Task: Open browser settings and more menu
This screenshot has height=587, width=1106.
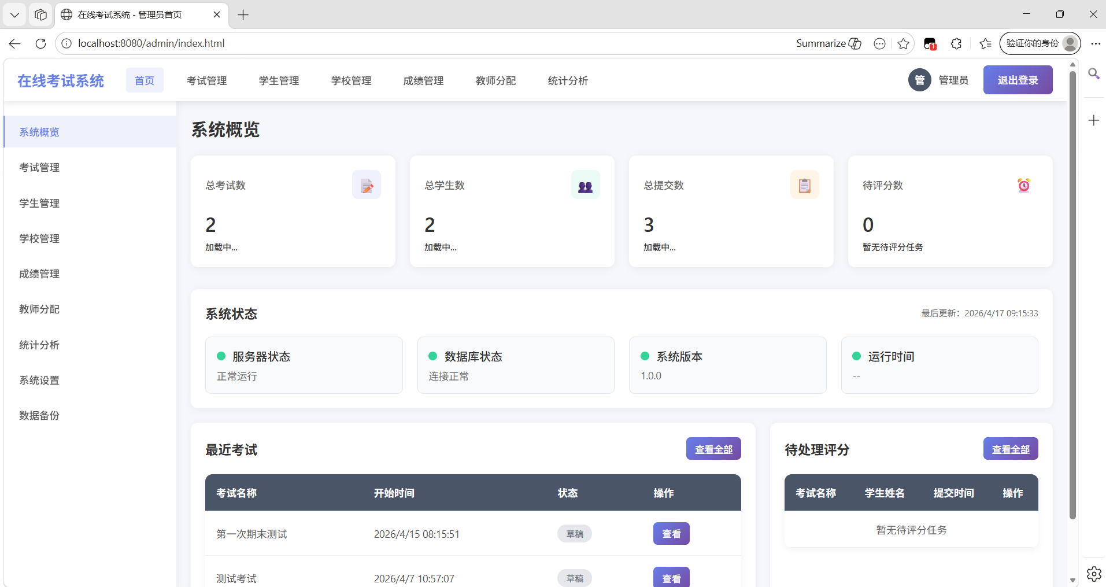Action: [1095, 43]
